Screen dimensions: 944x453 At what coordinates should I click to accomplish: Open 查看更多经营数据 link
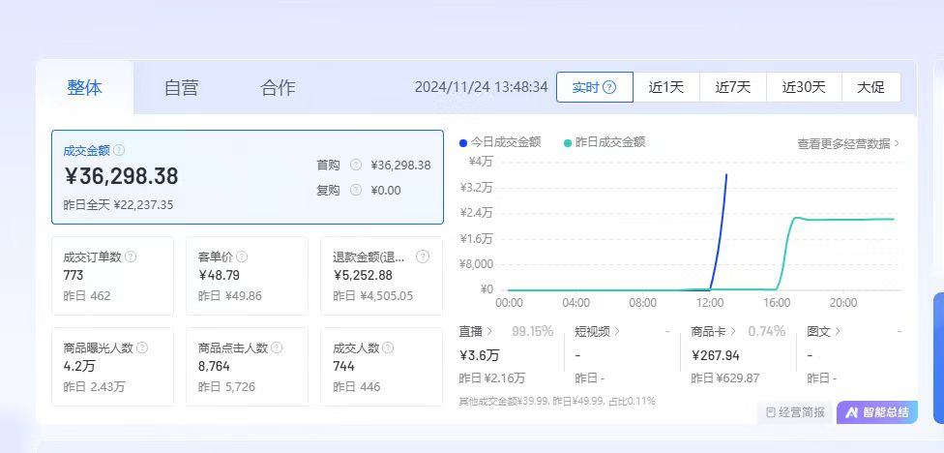[x=848, y=144]
